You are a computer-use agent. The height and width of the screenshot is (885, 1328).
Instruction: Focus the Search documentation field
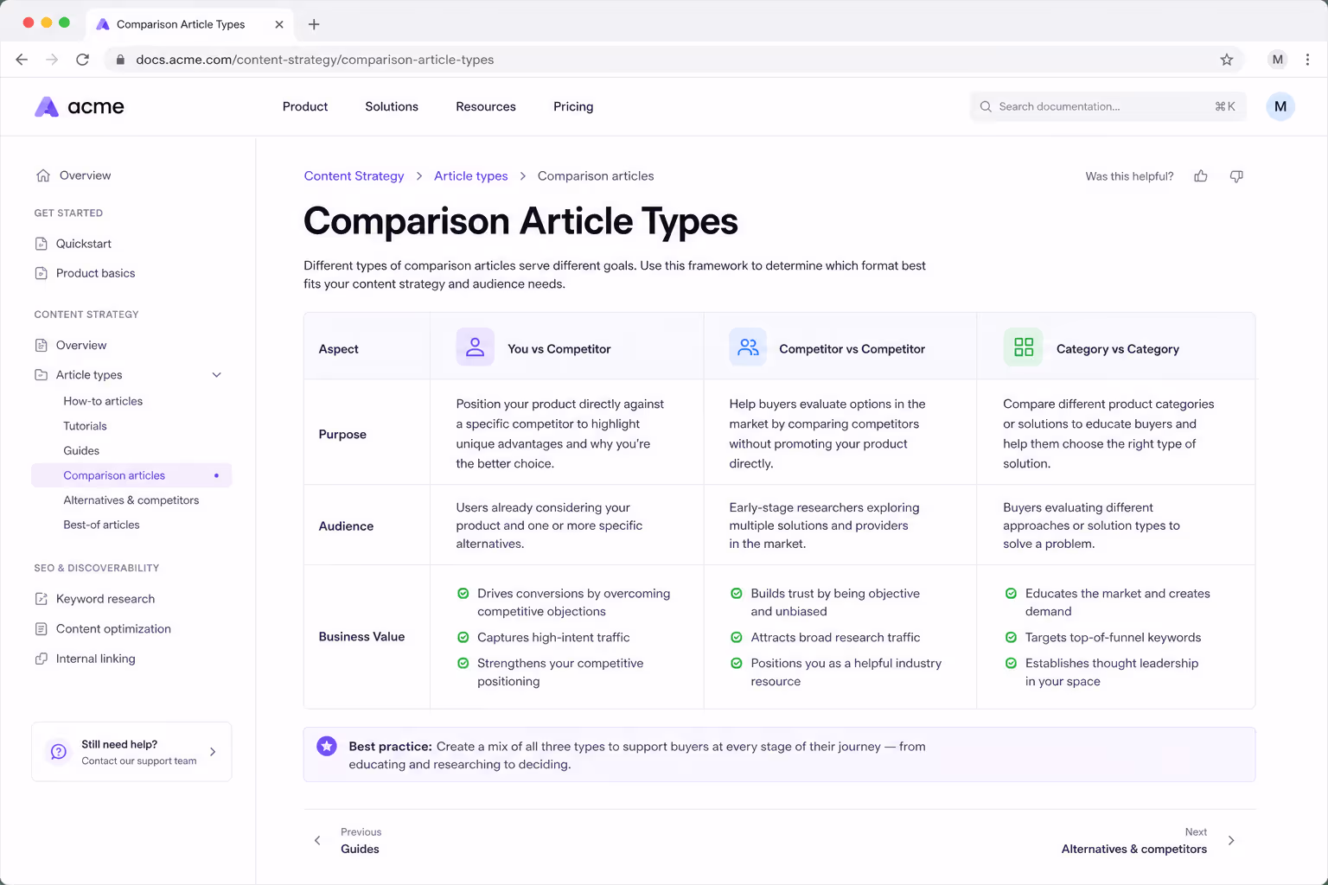(x=1108, y=106)
